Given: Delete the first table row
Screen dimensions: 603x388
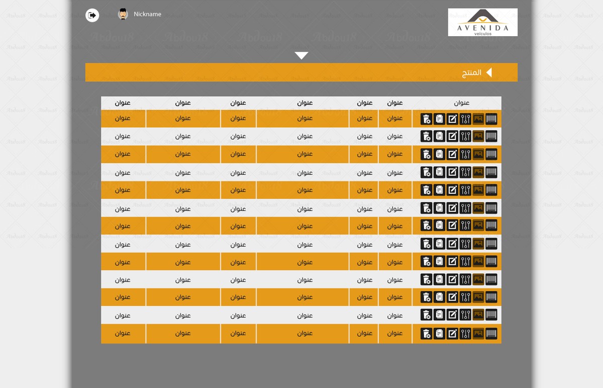Looking at the screenshot, I should point(426,119).
